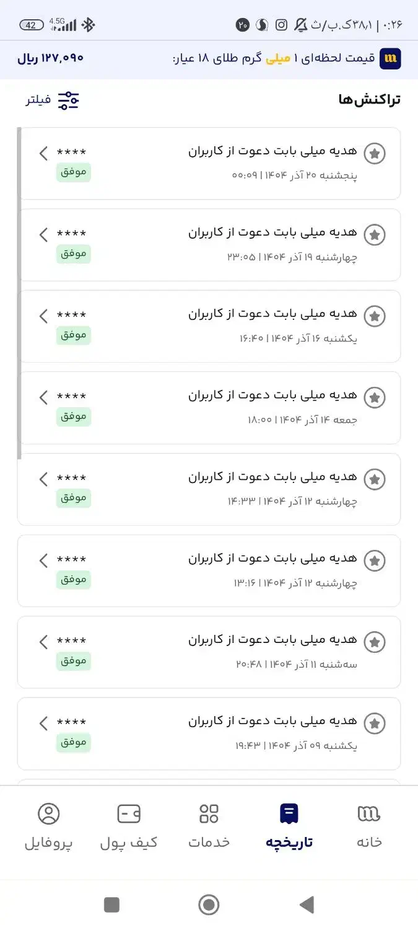Screen dimensions: 418x930
Task: Tap the star icon on the first transaction
Action: tap(375, 153)
